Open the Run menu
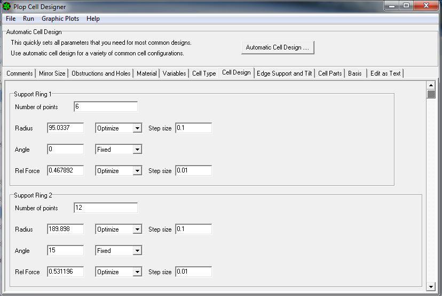Screen dimensions: 442x296 pyautogui.click(x=28, y=19)
